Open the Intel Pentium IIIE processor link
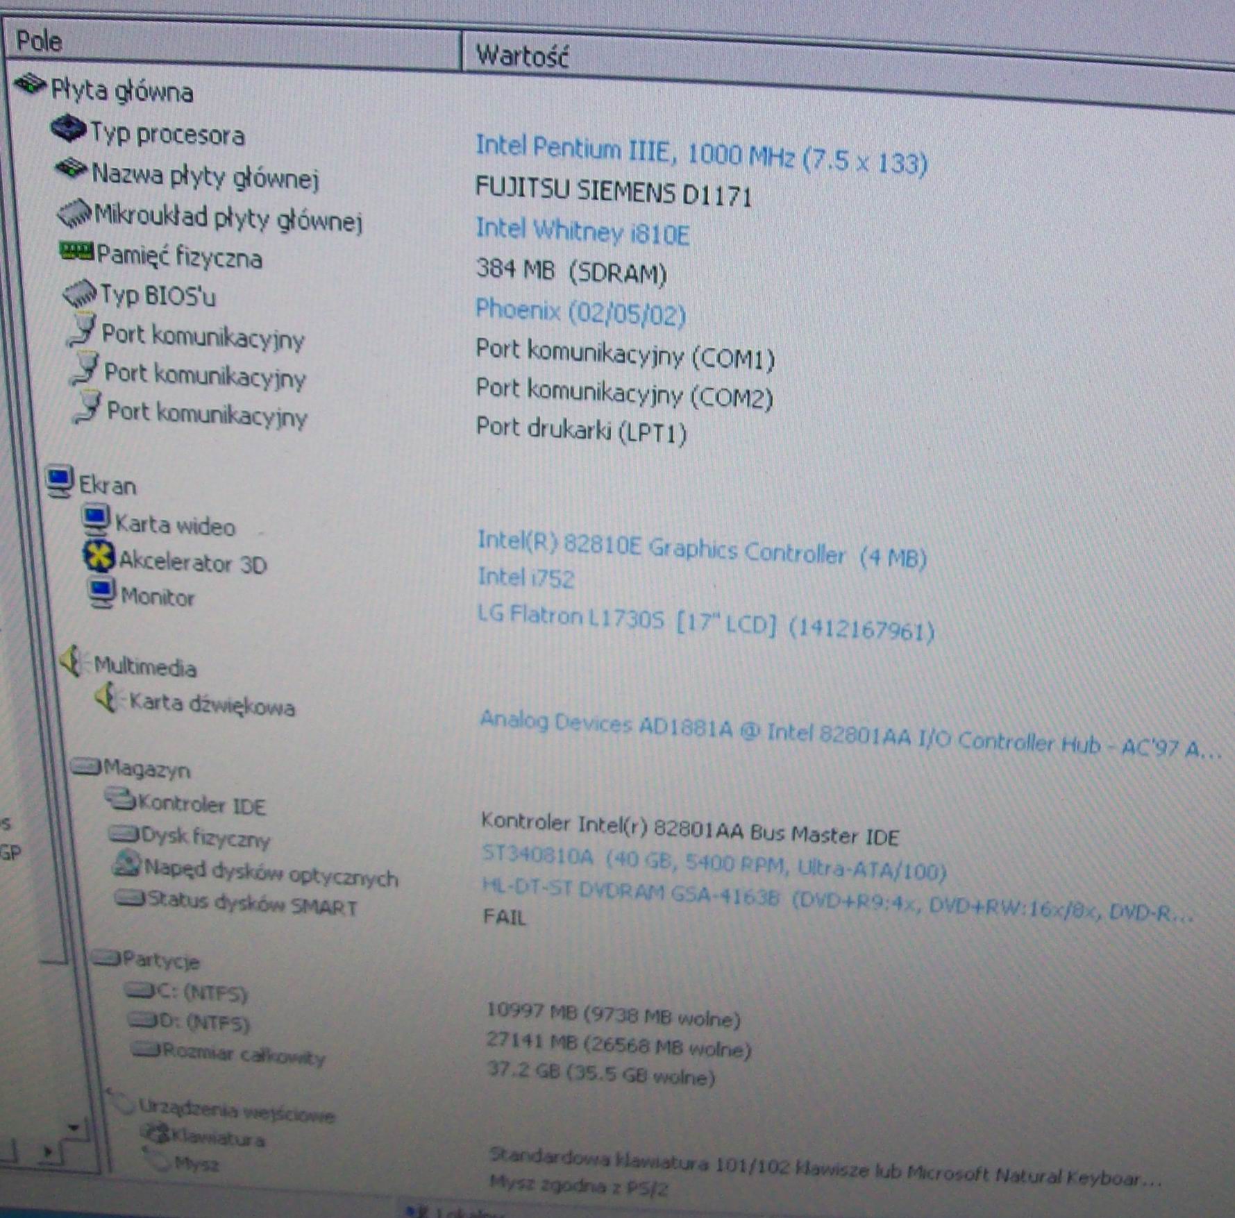Image resolution: width=1235 pixels, height=1218 pixels. click(701, 155)
